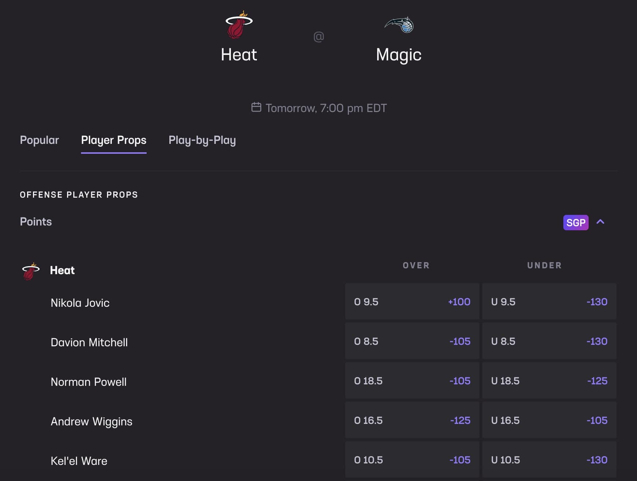This screenshot has height=481, width=637.
Task: Click the SGP badge
Action: [575, 223]
